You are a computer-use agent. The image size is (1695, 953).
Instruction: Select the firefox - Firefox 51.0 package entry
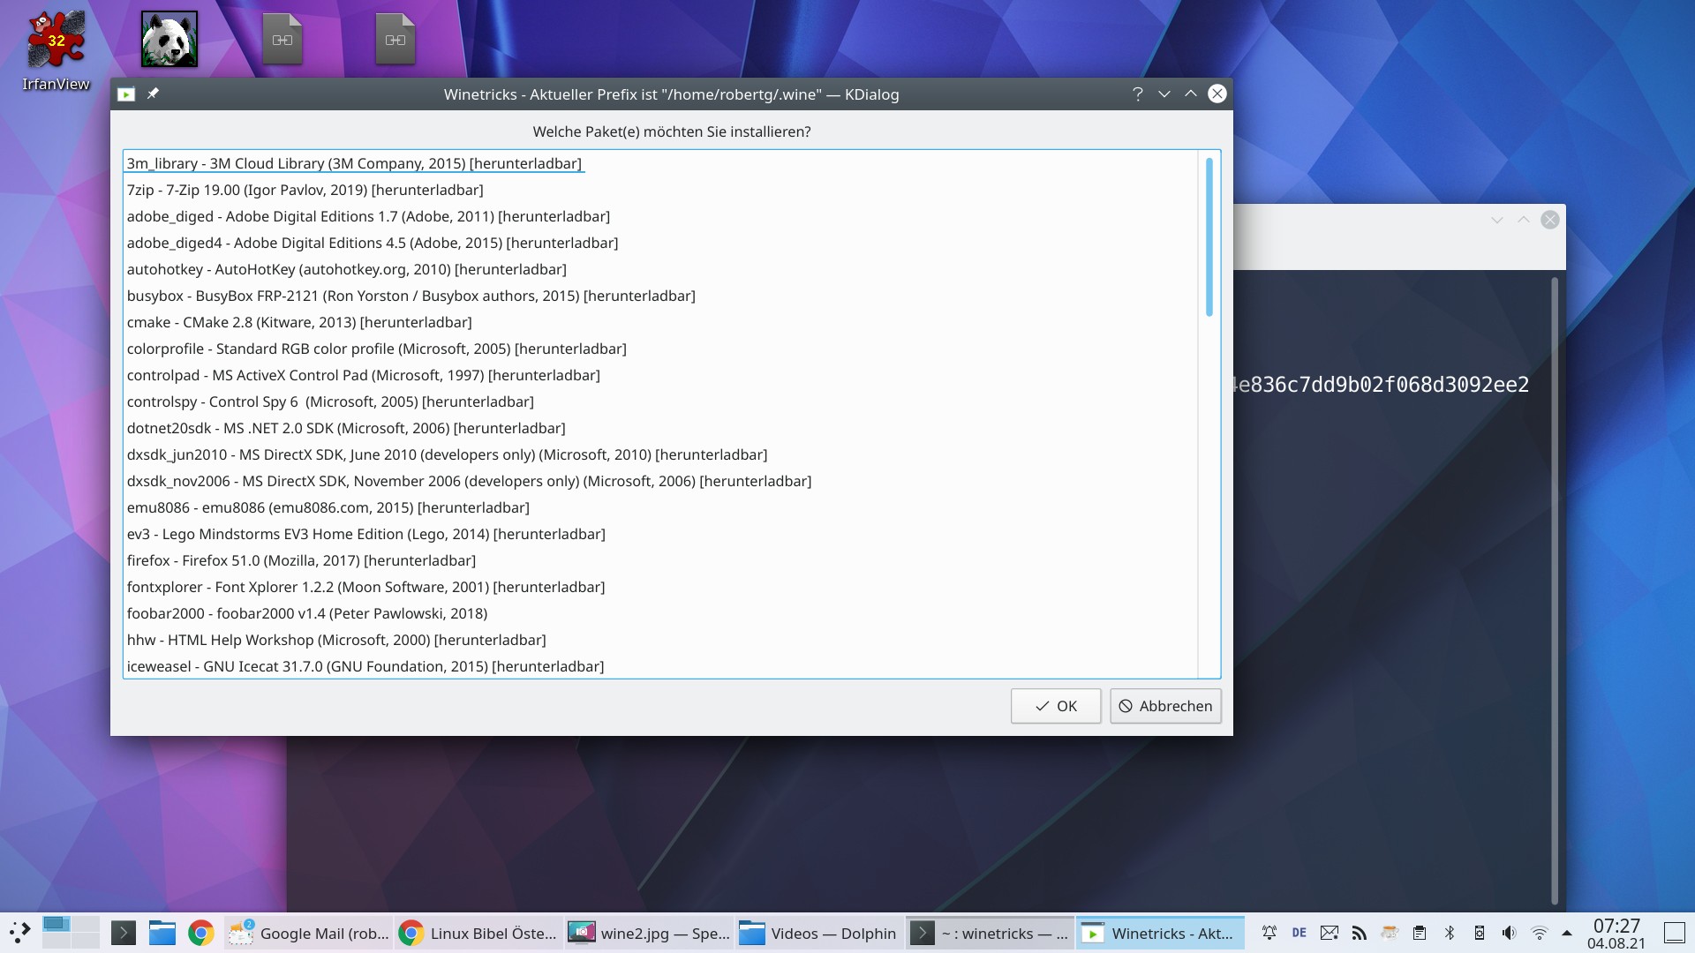pyautogui.click(x=301, y=560)
